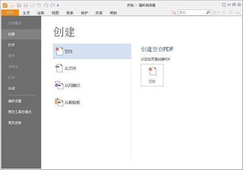
Task: Open the quick access toolbar customize dropdown
Action: point(58,5)
